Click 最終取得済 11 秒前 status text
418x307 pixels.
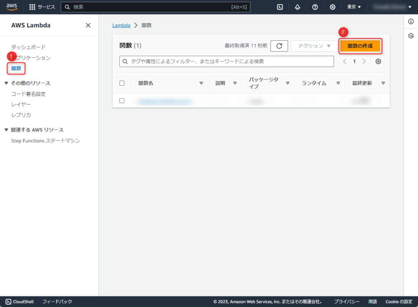pos(246,46)
